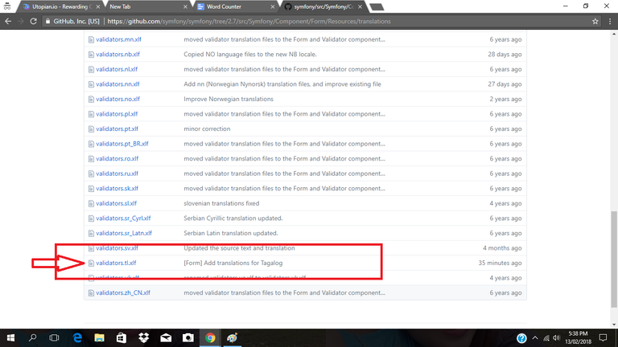The image size is (618, 347).
Task: Open validators.ro.xlf file
Action: [x=117, y=159]
